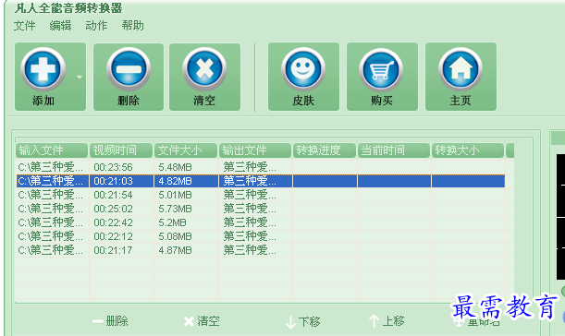Click the 5.2MB file size cell

point(186,222)
